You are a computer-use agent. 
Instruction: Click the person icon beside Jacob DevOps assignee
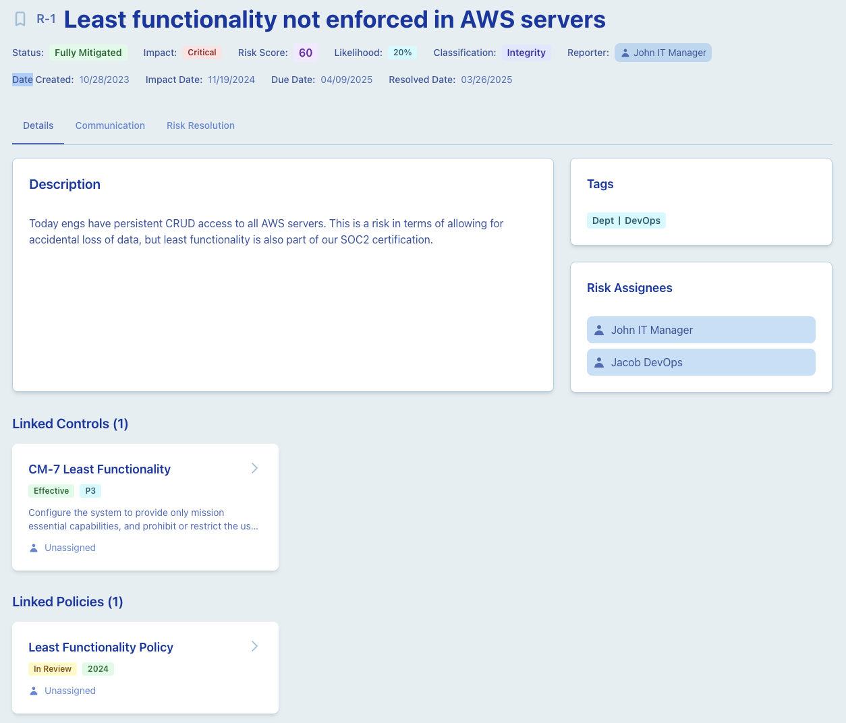(598, 362)
